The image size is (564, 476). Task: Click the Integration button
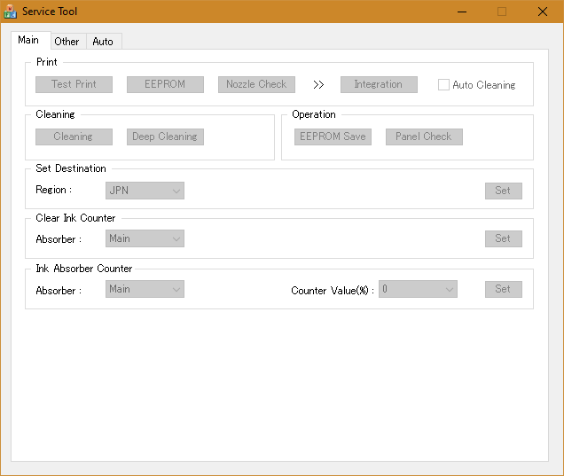378,84
